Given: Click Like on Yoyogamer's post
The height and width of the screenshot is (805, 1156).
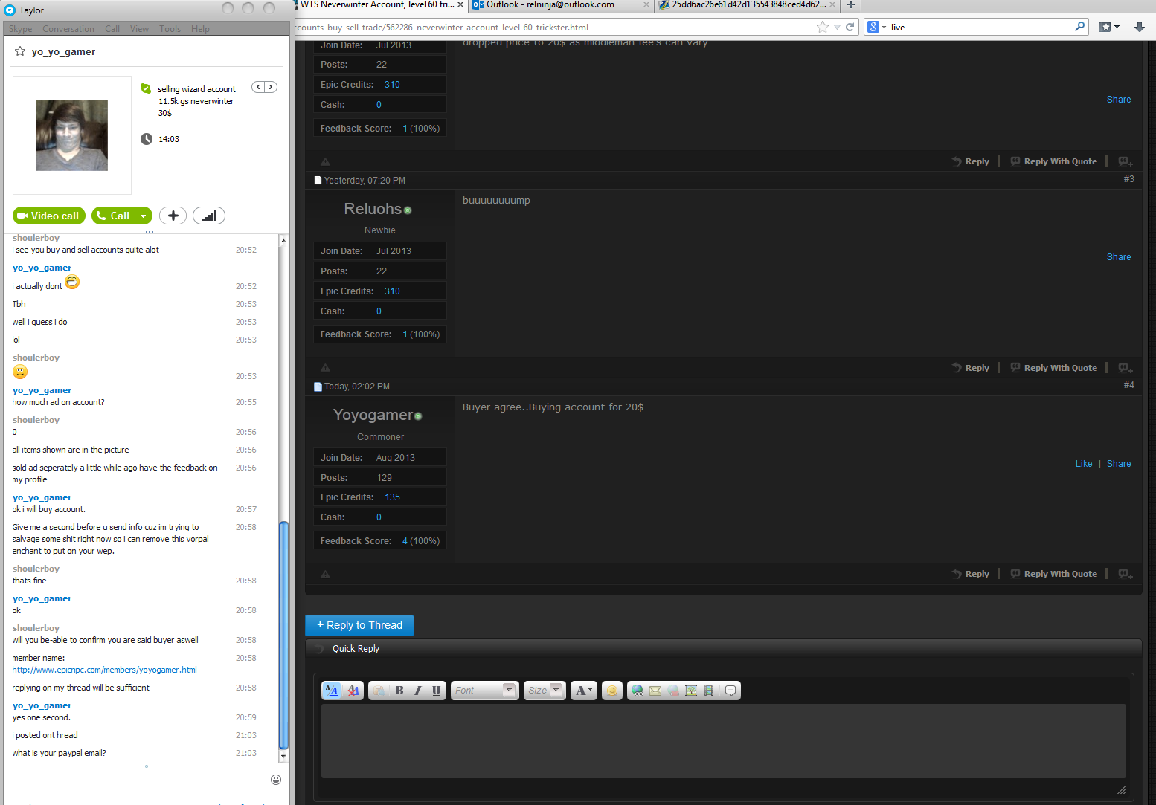Looking at the screenshot, I should (1084, 464).
